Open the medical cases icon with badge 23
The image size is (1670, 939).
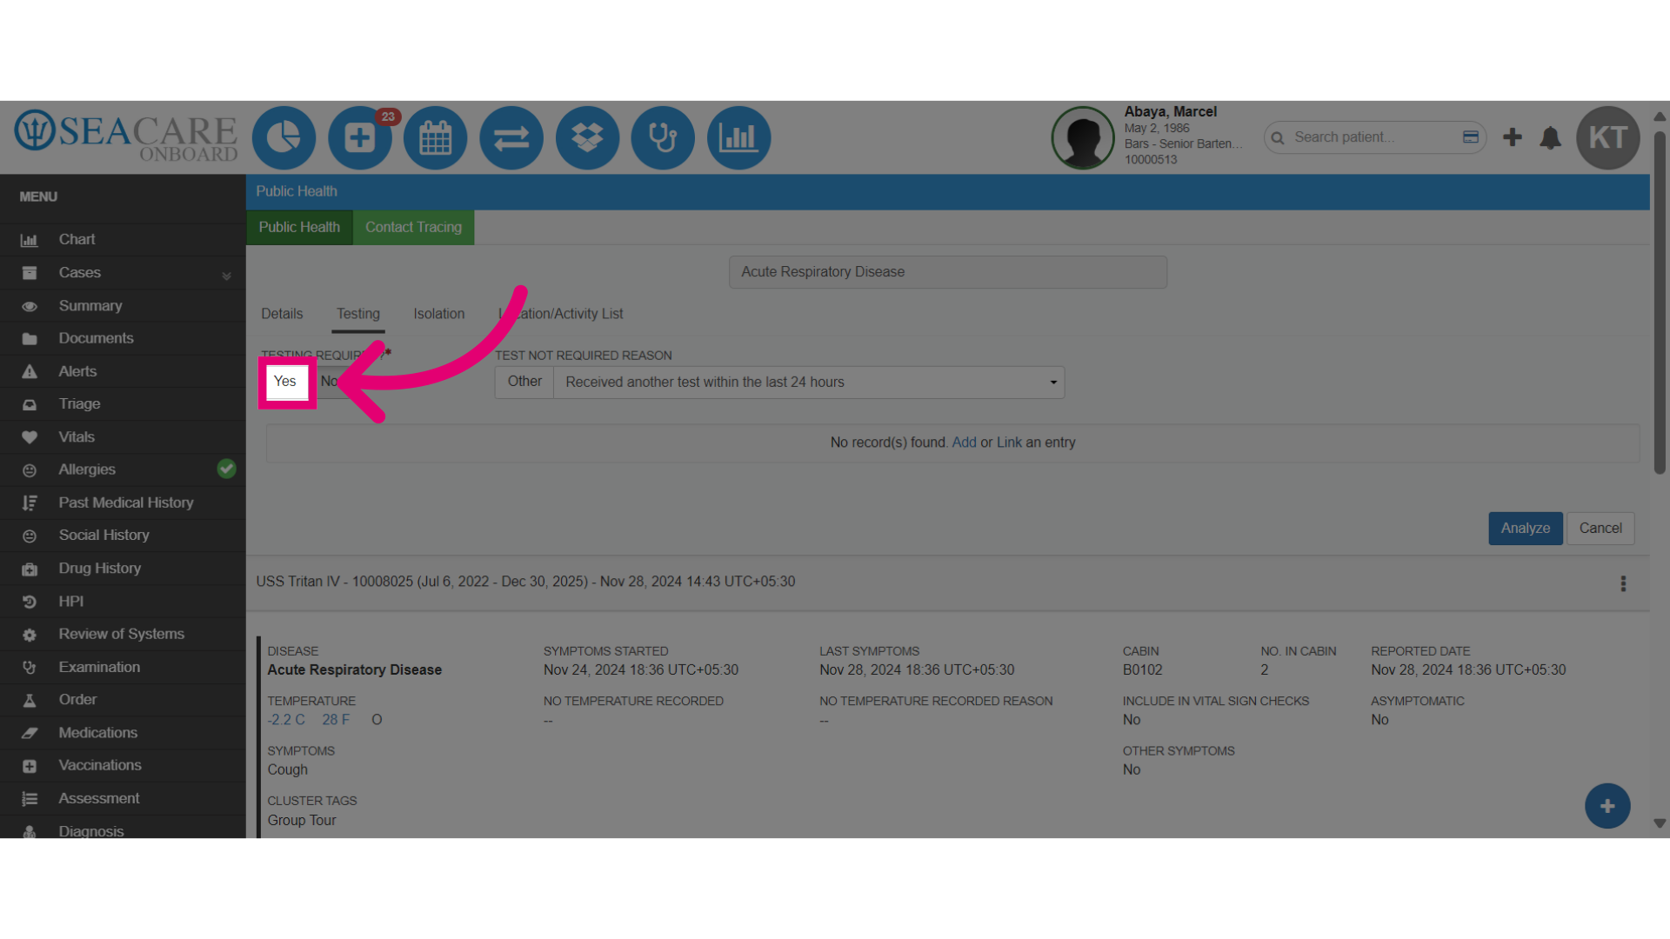360,137
